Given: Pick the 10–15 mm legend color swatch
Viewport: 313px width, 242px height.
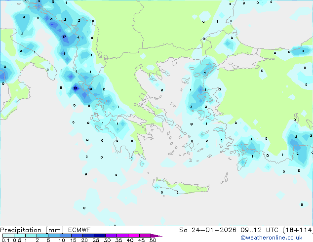Looking at the screenshot, I should 66,236.
